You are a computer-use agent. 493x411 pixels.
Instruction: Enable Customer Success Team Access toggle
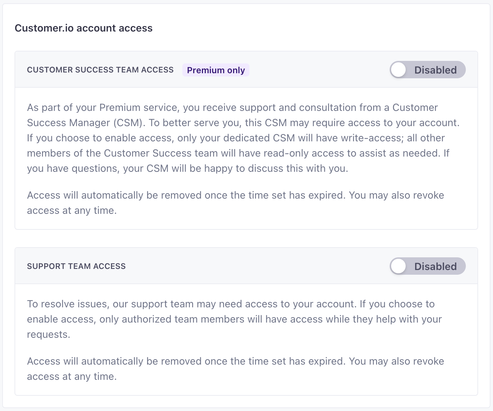427,70
